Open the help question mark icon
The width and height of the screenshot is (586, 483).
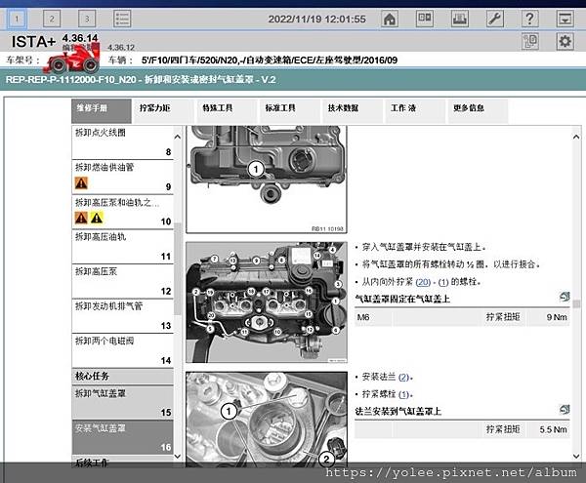tap(529, 19)
